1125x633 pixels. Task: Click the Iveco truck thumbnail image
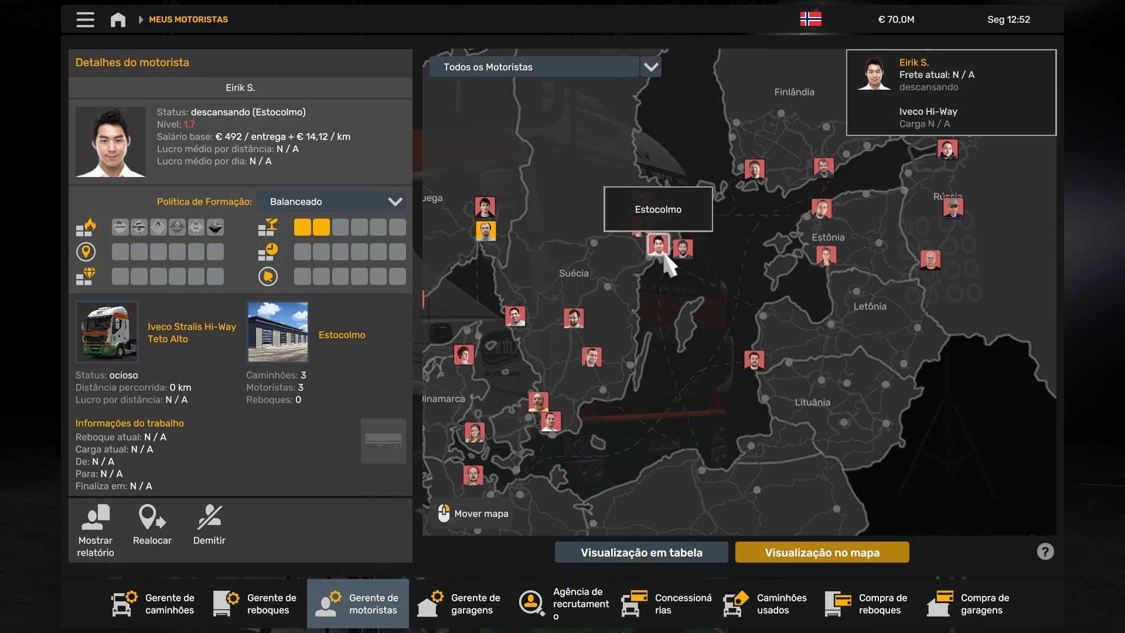(107, 332)
